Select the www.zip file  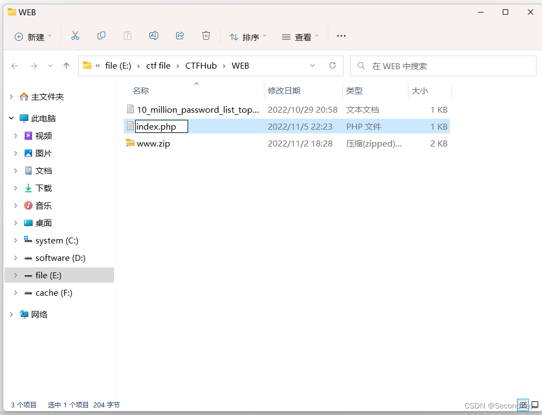pyautogui.click(x=154, y=143)
